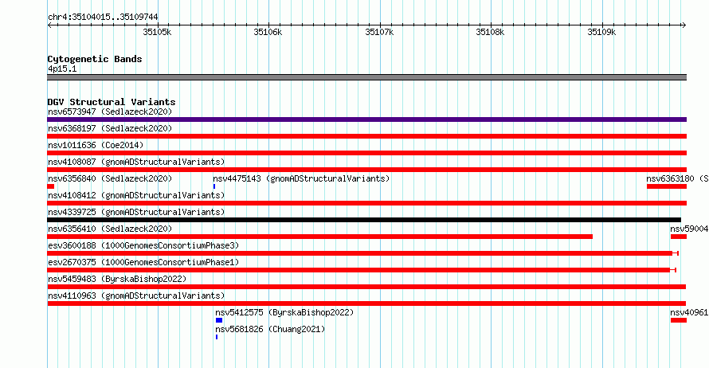Click the 35108k ruler label
Screen dimensions: 709x368
pos(490,32)
